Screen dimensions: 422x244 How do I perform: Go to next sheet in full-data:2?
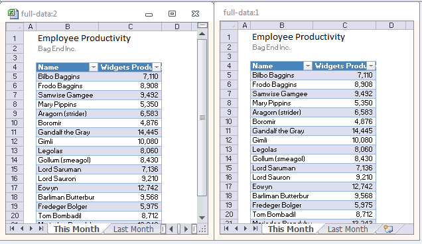[x=31, y=229]
